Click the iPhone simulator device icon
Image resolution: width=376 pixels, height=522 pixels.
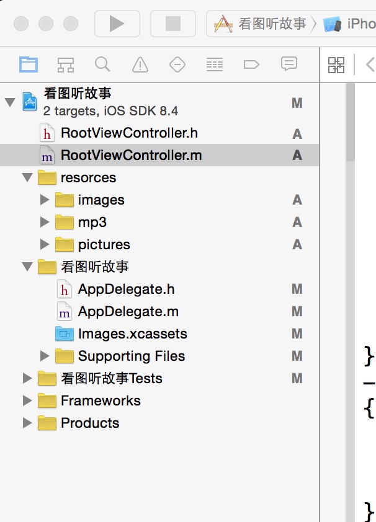point(332,24)
